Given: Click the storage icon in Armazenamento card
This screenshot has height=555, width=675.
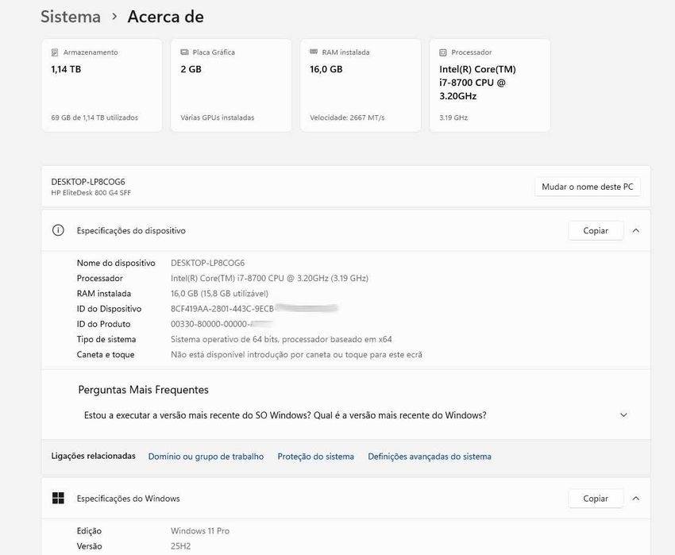Looking at the screenshot, I should (54, 52).
